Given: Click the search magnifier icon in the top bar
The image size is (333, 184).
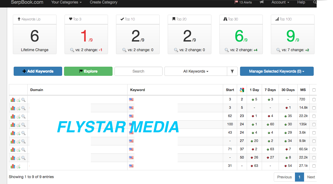Looking at the screenshot, I should click(315, 2).
